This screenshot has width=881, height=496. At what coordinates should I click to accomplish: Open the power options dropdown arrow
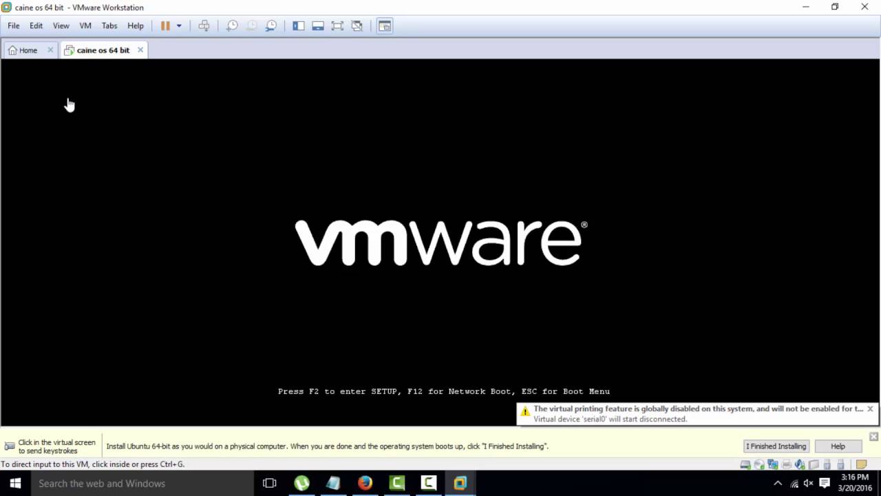[x=179, y=25]
